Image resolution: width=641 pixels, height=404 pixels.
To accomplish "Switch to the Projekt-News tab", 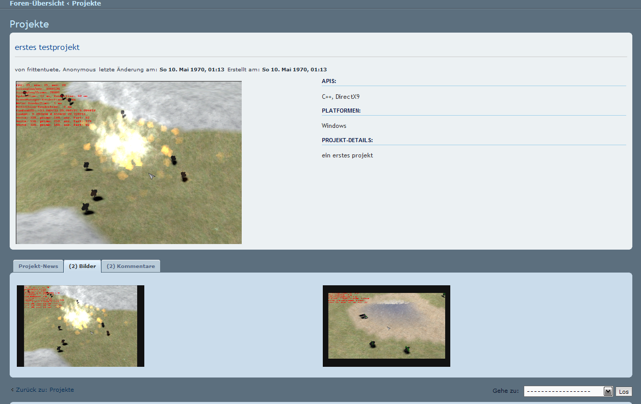I will click(x=38, y=266).
